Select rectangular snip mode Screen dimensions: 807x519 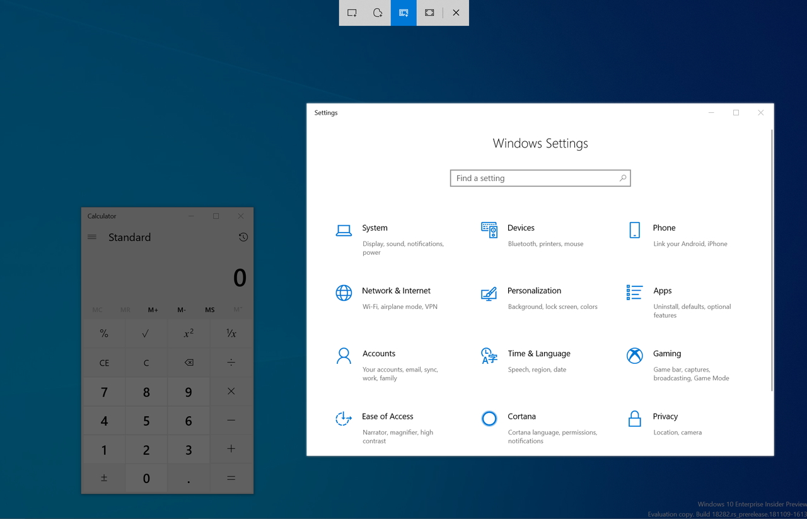pos(352,13)
